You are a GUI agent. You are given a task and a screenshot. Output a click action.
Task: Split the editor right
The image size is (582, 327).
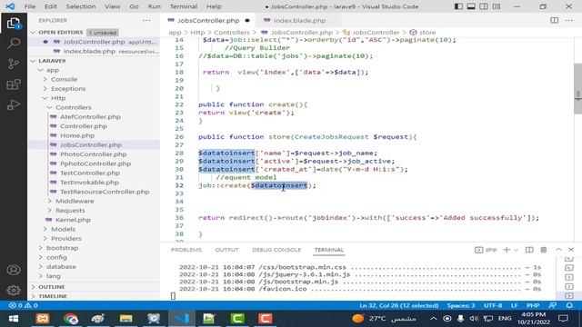click(554, 20)
